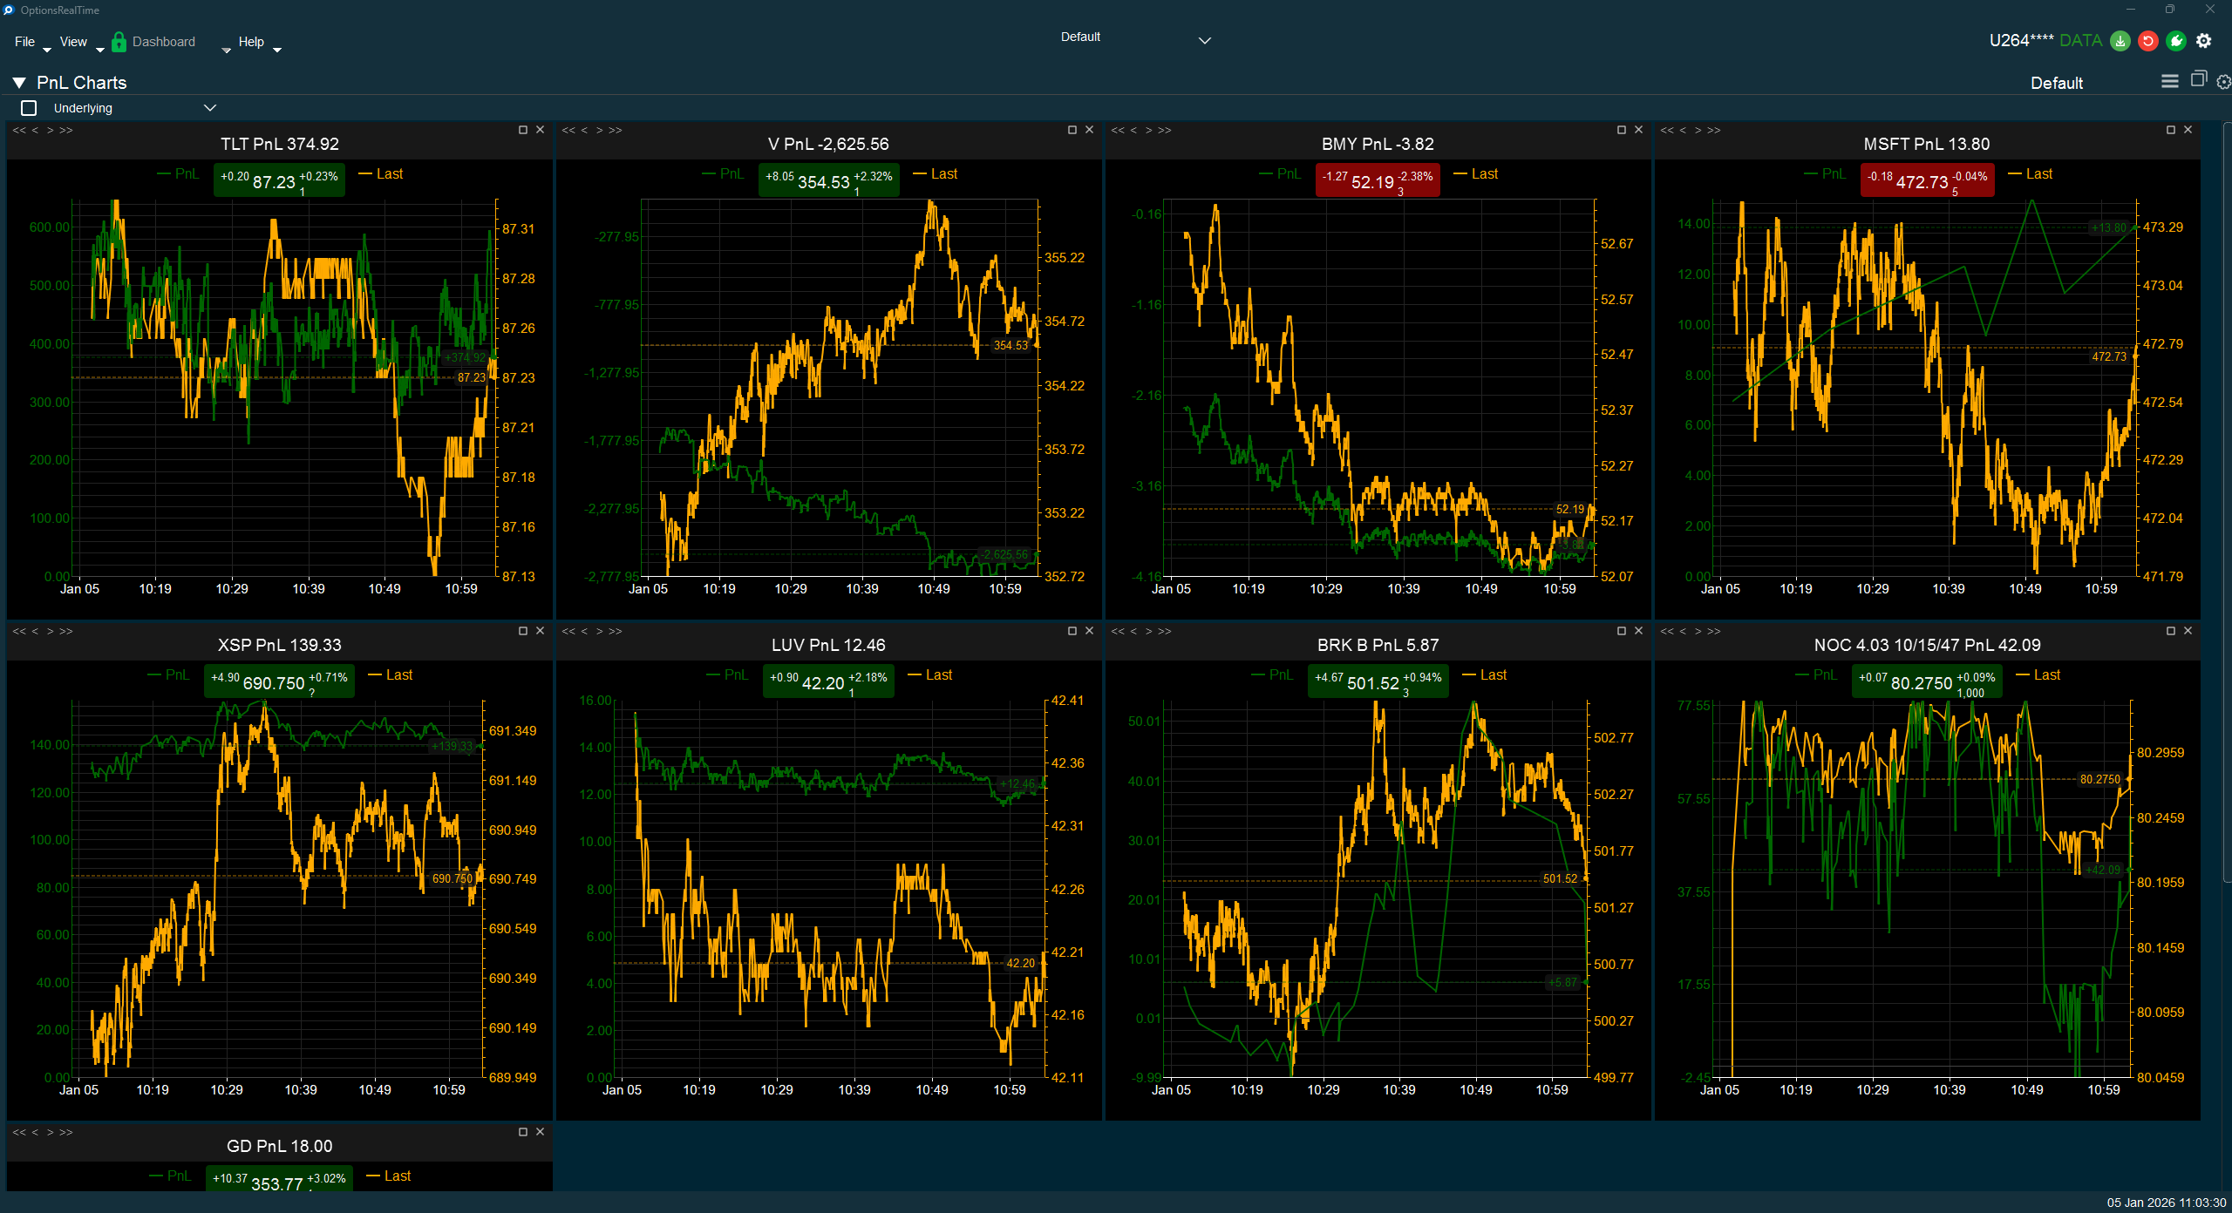Viewport: 2232px width, 1213px height.
Task: Click the 52.19 price badge in BMY chart
Action: tap(1376, 180)
